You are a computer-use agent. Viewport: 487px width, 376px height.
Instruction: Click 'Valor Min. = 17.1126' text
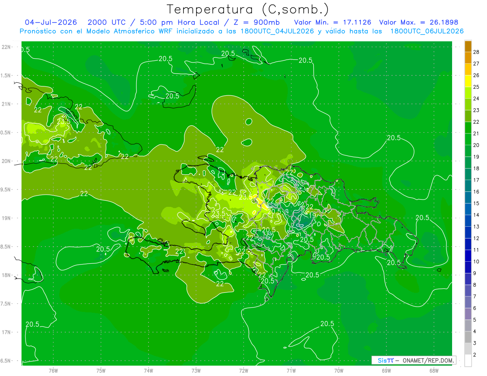332,22
